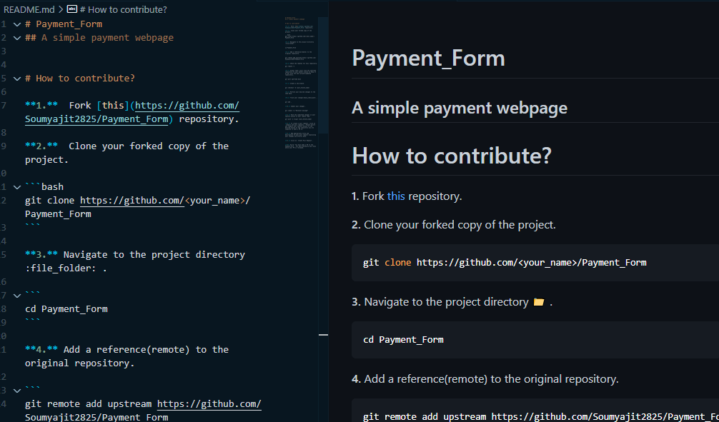Click '4. Add a reference(remote)' preview text
719x422 pixels.
click(x=485, y=379)
